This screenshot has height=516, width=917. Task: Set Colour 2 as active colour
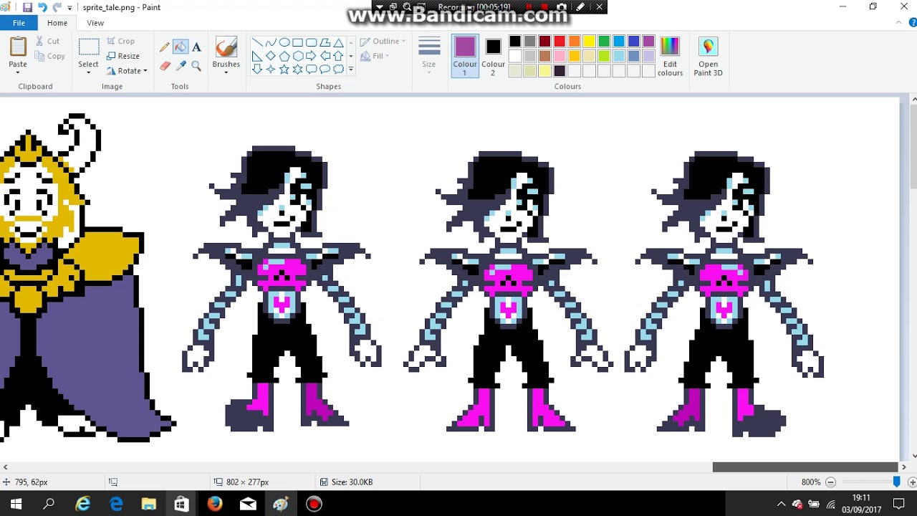(493, 56)
